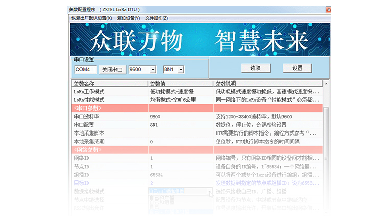Click the 设置 button
Screen dimensions: 383x216
tap(297, 68)
